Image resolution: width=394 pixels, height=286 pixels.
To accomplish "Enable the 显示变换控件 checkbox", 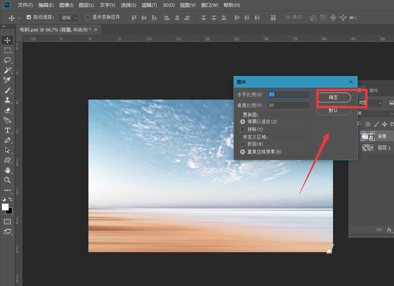I will click(88, 17).
